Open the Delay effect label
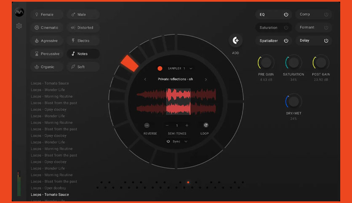Screen dimensions: 352x203 click(x=305, y=40)
